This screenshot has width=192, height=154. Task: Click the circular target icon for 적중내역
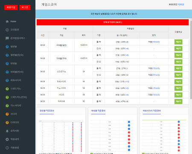pos(7,139)
